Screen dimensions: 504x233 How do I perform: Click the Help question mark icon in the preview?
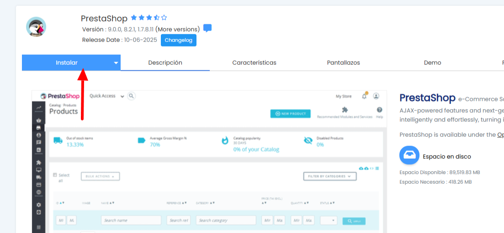pos(379,109)
